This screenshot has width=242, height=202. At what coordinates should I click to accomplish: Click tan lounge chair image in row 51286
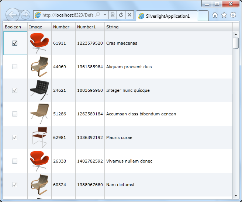click(x=39, y=114)
